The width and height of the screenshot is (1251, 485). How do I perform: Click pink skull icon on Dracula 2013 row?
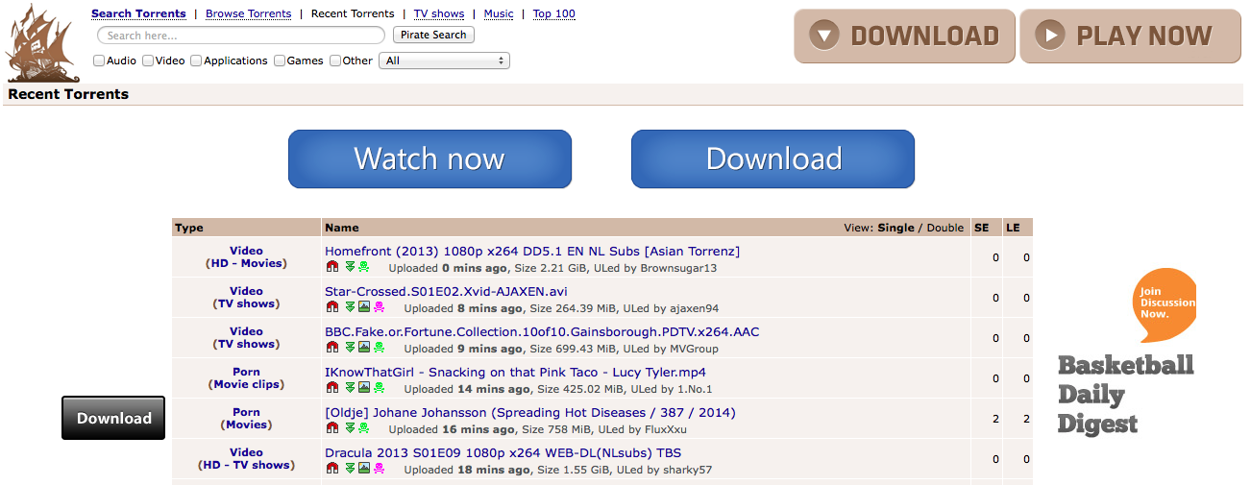379,470
